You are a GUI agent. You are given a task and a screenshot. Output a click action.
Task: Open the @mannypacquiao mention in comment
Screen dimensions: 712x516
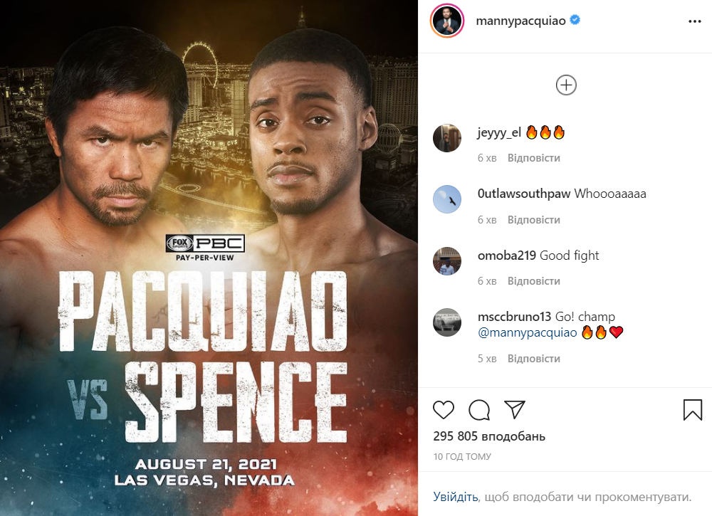click(528, 332)
